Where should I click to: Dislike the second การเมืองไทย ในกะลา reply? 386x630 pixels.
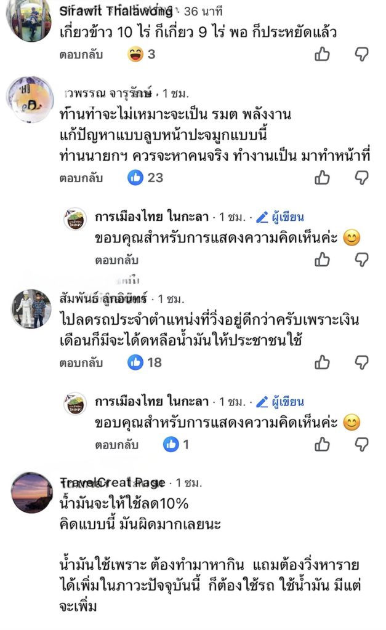[x=361, y=444]
